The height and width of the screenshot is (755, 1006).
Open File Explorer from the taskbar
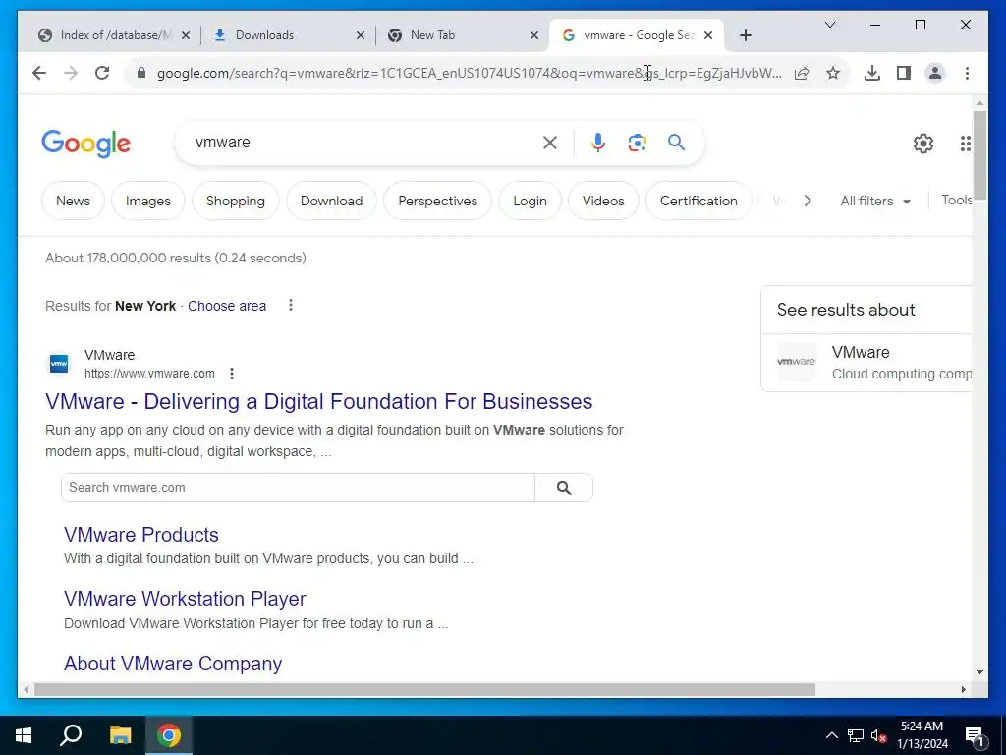[x=120, y=735]
